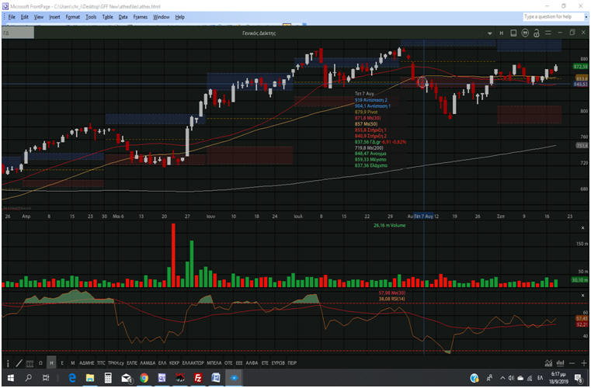Open the Table menu

pos(107,17)
